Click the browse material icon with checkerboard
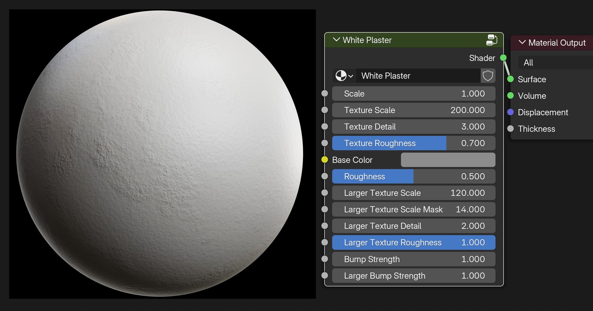The width and height of the screenshot is (593, 311). click(342, 76)
